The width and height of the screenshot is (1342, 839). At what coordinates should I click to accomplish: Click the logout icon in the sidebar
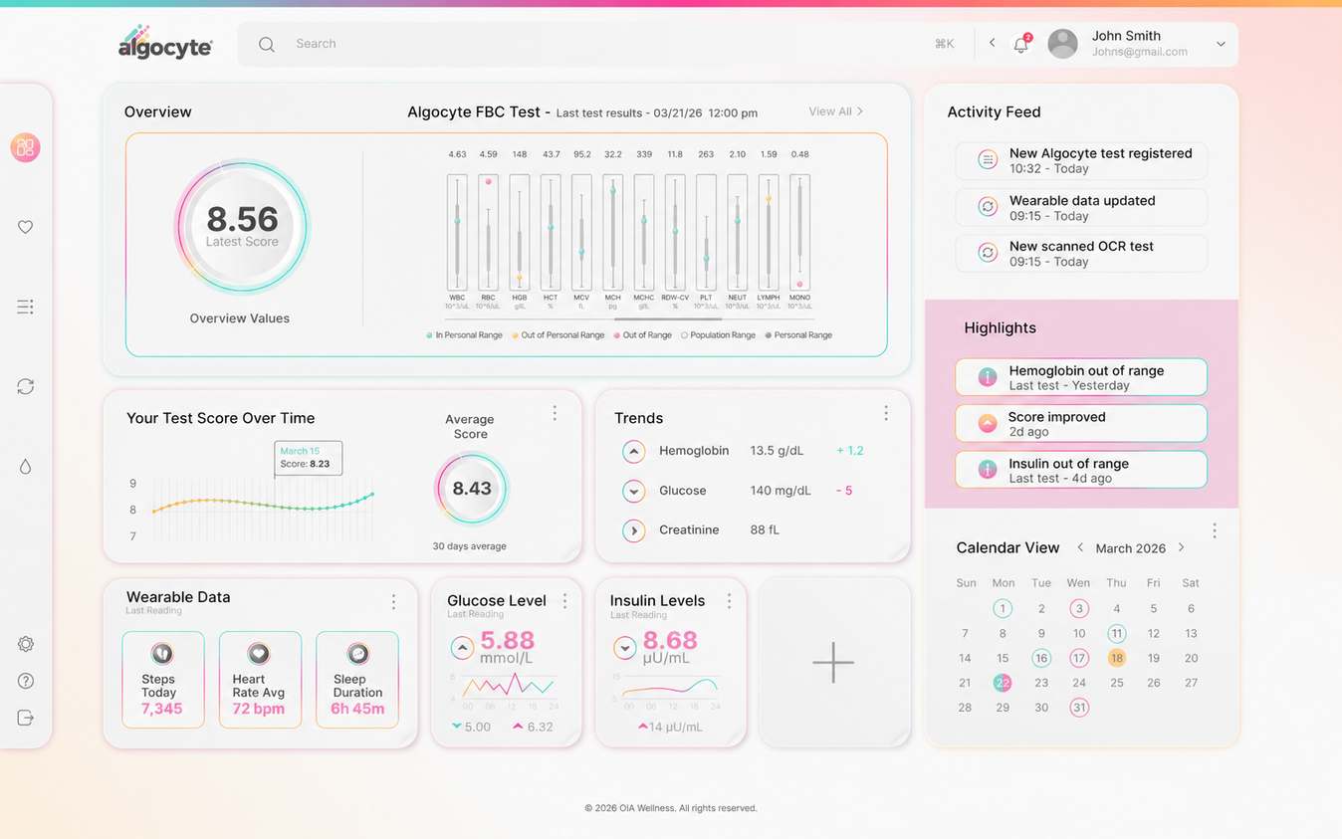26,718
